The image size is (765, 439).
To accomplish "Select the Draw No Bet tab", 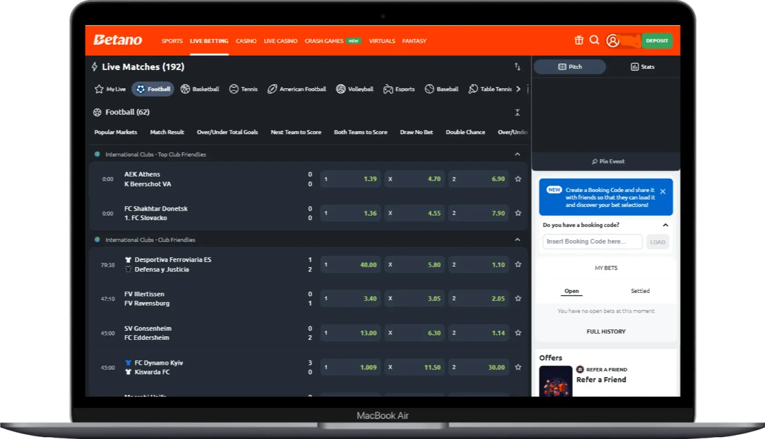I will 416,132.
